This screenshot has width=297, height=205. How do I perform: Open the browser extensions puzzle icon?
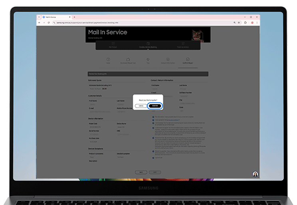pyautogui.click(x=246, y=22)
